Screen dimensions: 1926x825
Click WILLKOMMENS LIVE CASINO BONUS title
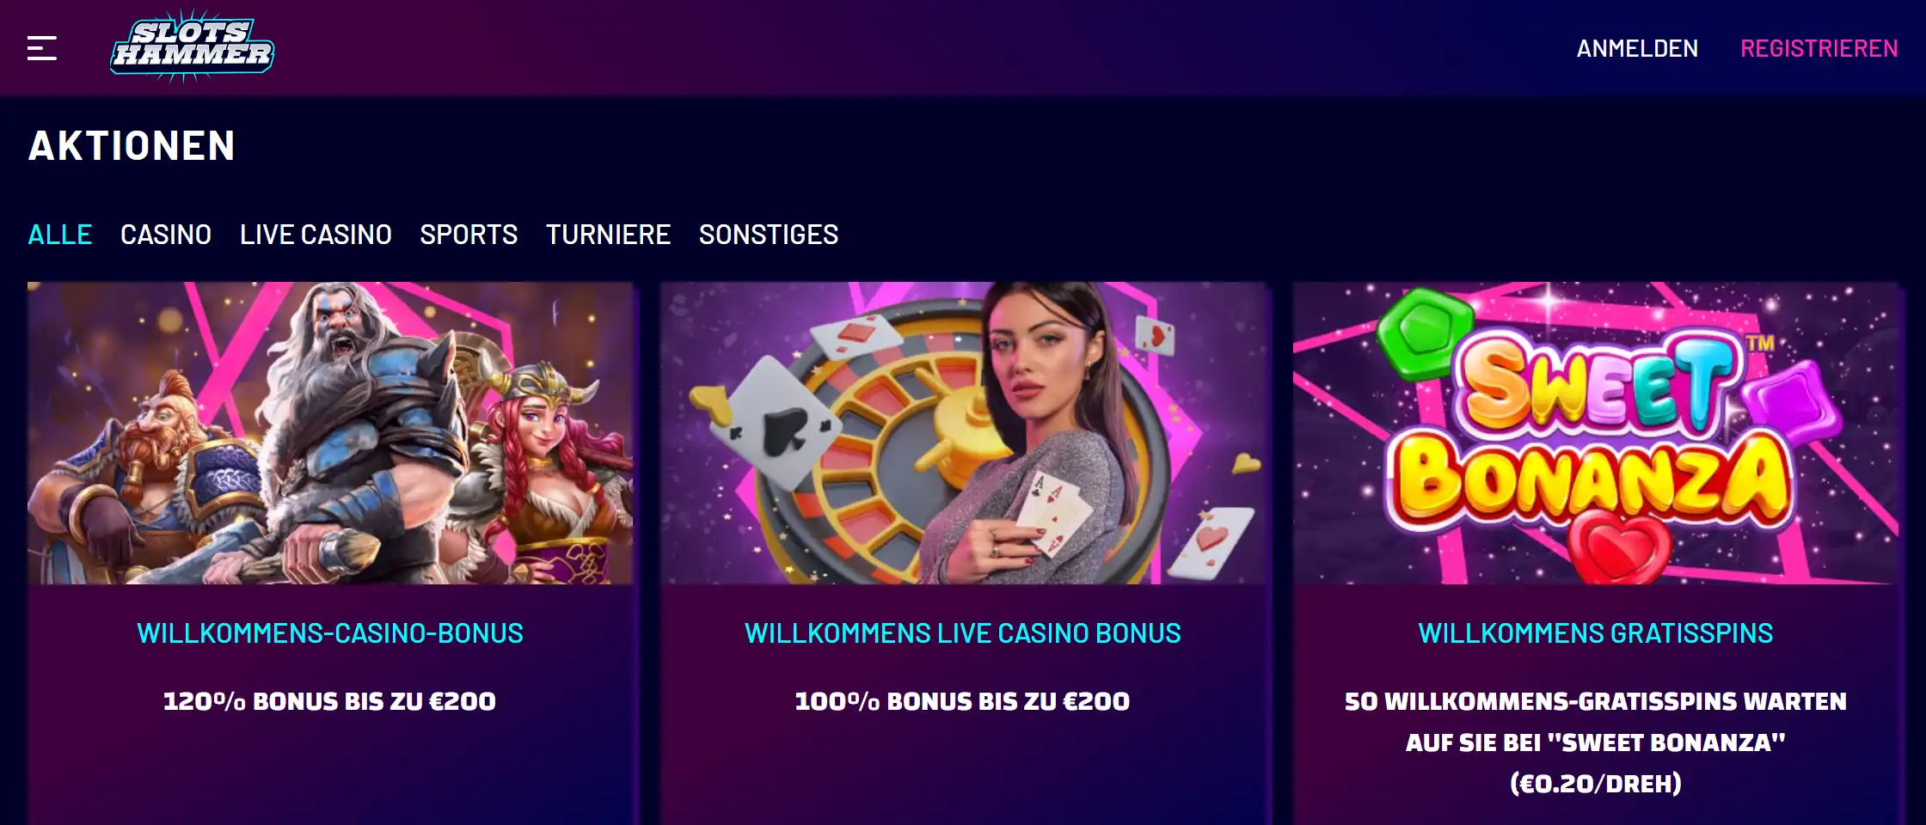coord(963,633)
